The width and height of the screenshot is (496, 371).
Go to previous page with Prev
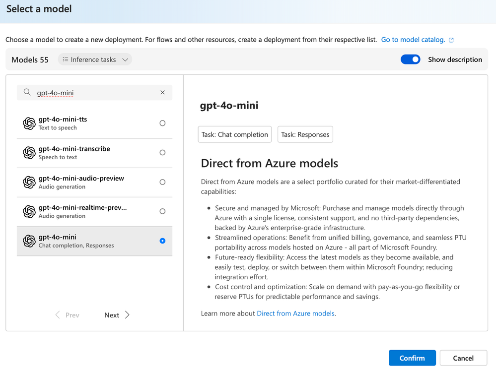(x=68, y=315)
